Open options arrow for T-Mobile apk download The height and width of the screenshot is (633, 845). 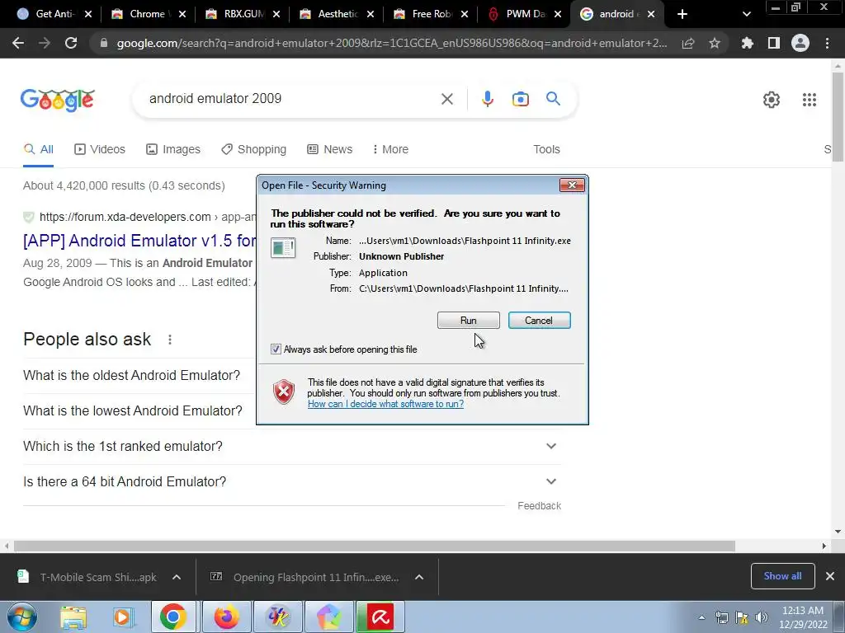click(x=177, y=577)
